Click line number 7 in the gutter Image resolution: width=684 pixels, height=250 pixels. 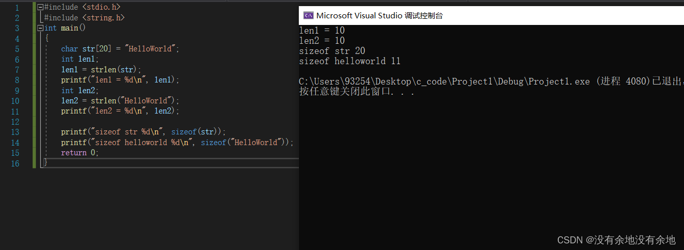pyautogui.click(x=17, y=70)
